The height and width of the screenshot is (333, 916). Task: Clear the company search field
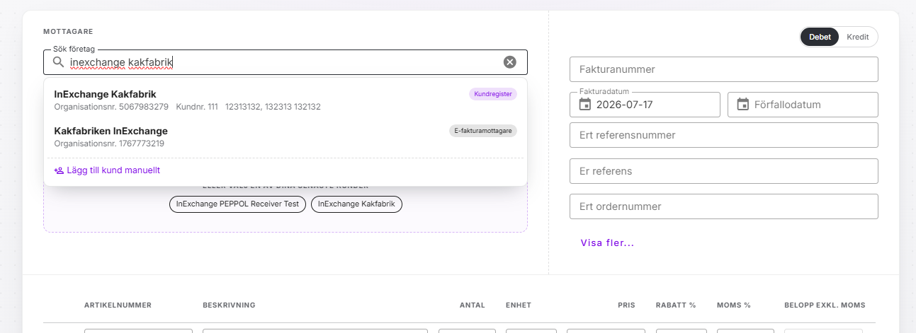coord(510,62)
